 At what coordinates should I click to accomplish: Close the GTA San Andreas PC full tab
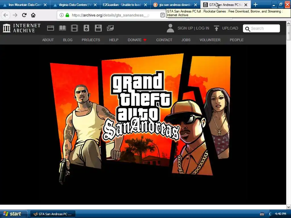(x=246, y=5)
